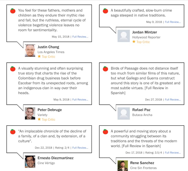188x171 pixels.
Task: Select Ernesto Diezmartinez's profile photo
Action: tap(30, 162)
